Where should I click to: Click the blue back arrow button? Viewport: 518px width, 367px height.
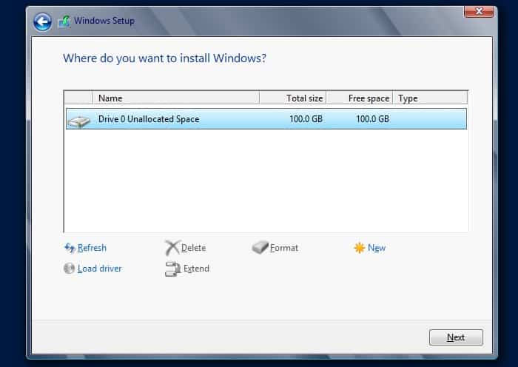tap(43, 21)
